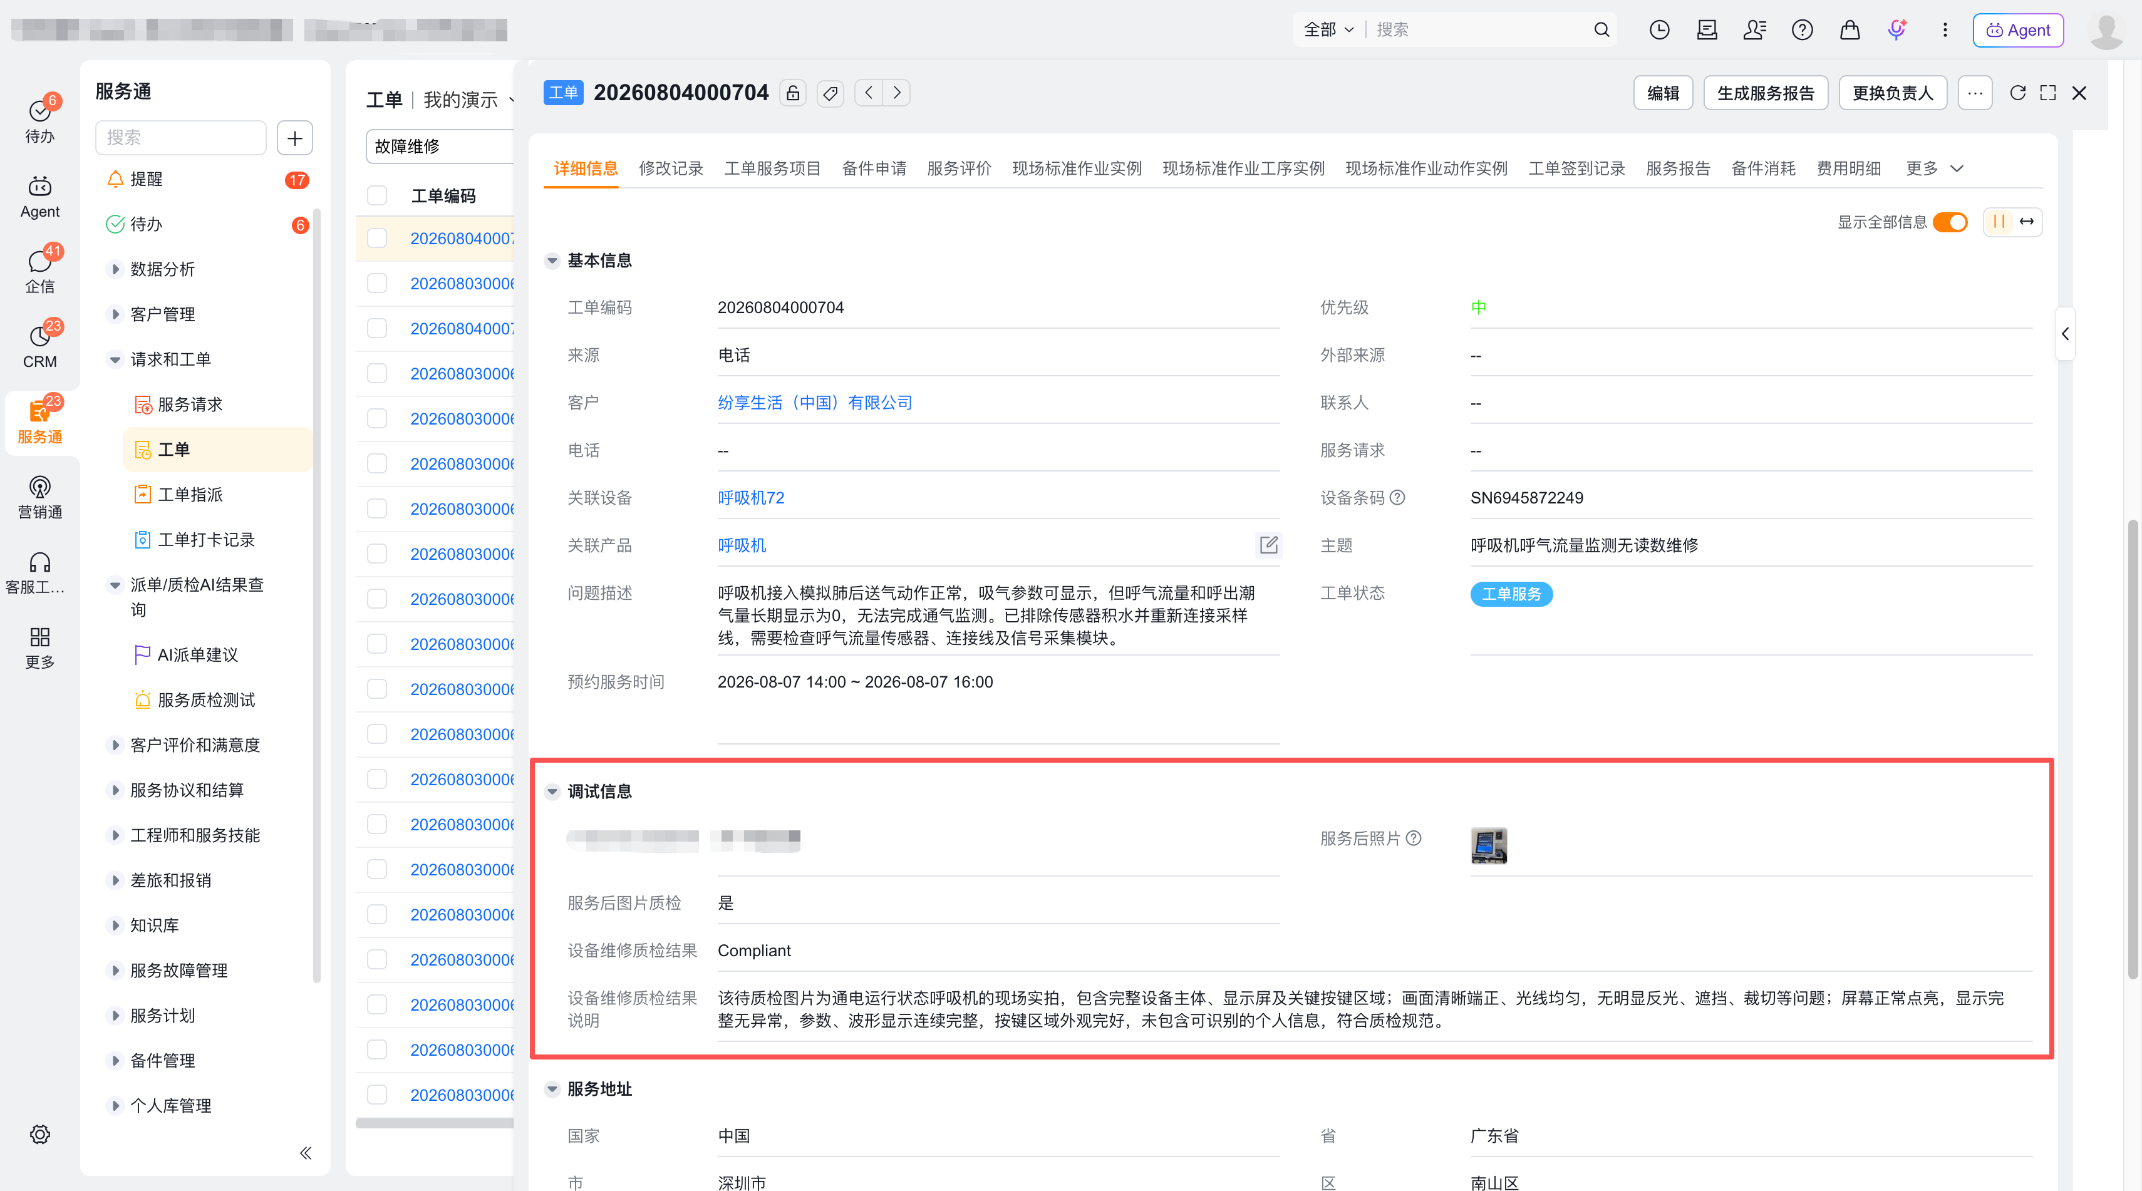The height and width of the screenshot is (1191, 2142).
Task: Click the search magnifier icon in top bar
Action: (1601, 30)
